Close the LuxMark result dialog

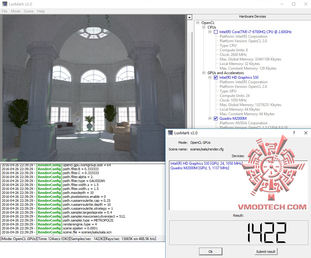306,133
